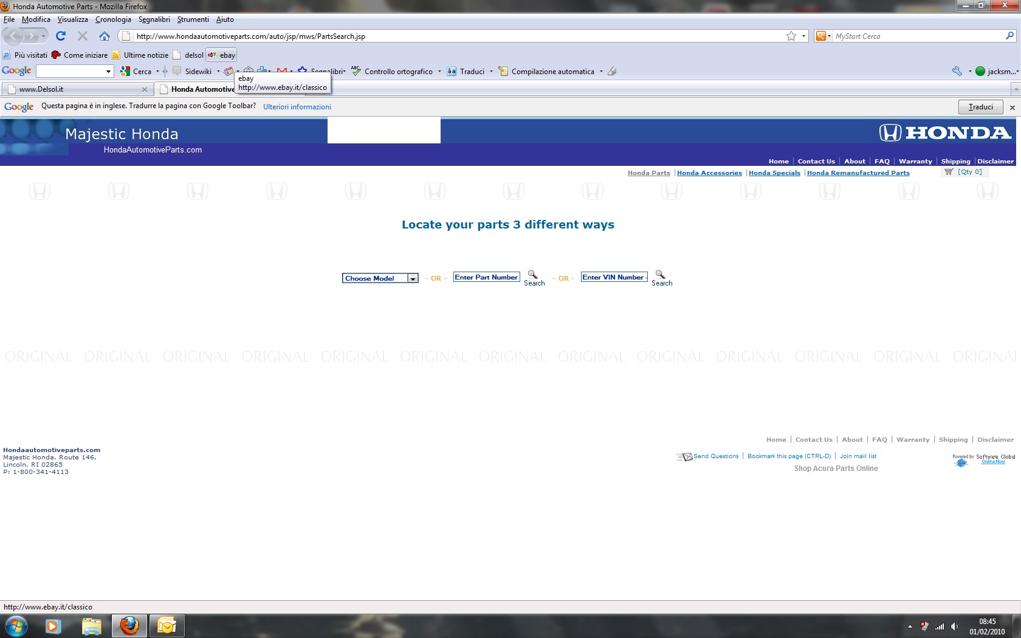Click the Honda logo in header

(x=945, y=132)
